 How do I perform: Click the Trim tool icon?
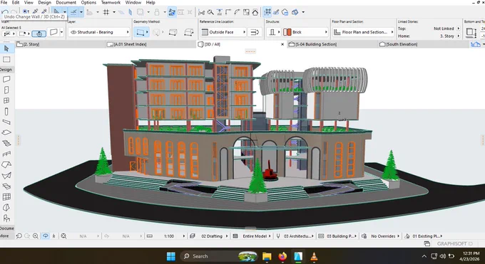pyautogui.click(x=210, y=12)
